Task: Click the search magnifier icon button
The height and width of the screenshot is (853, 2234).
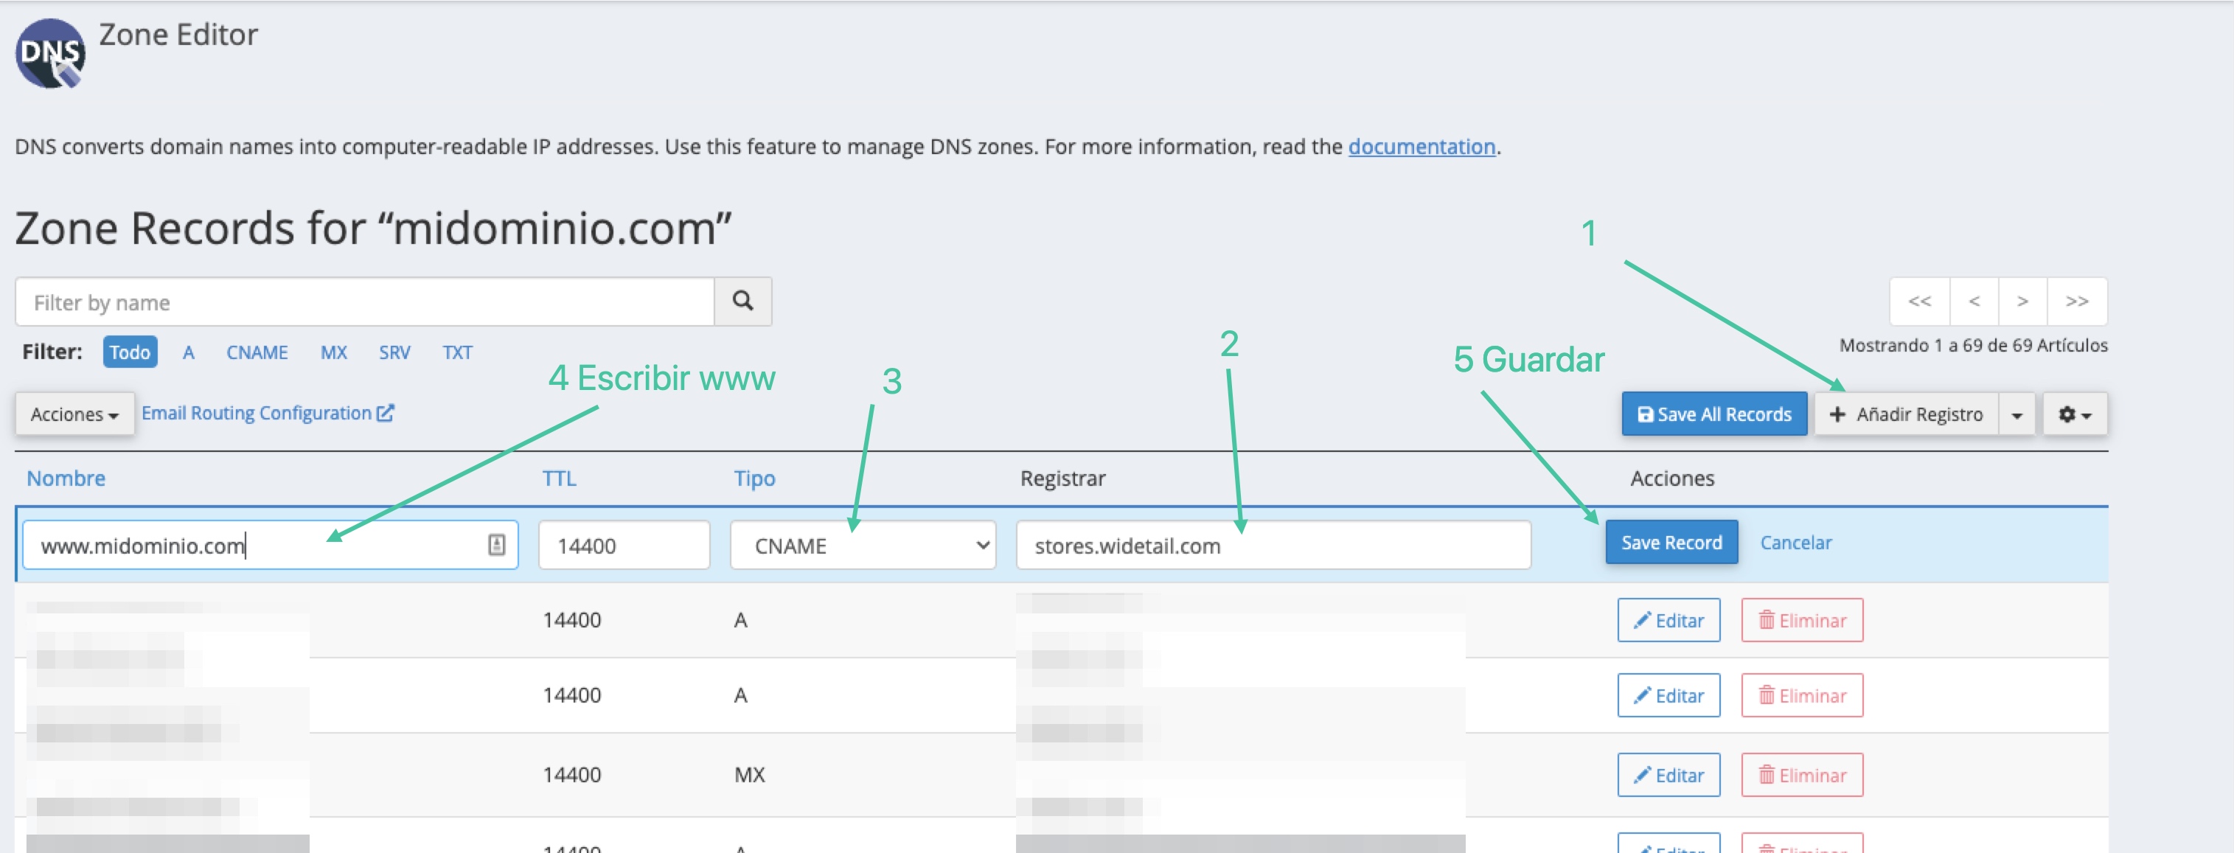Action: 742,301
